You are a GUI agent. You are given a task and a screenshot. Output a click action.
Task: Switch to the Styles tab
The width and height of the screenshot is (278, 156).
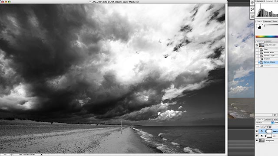(275, 21)
